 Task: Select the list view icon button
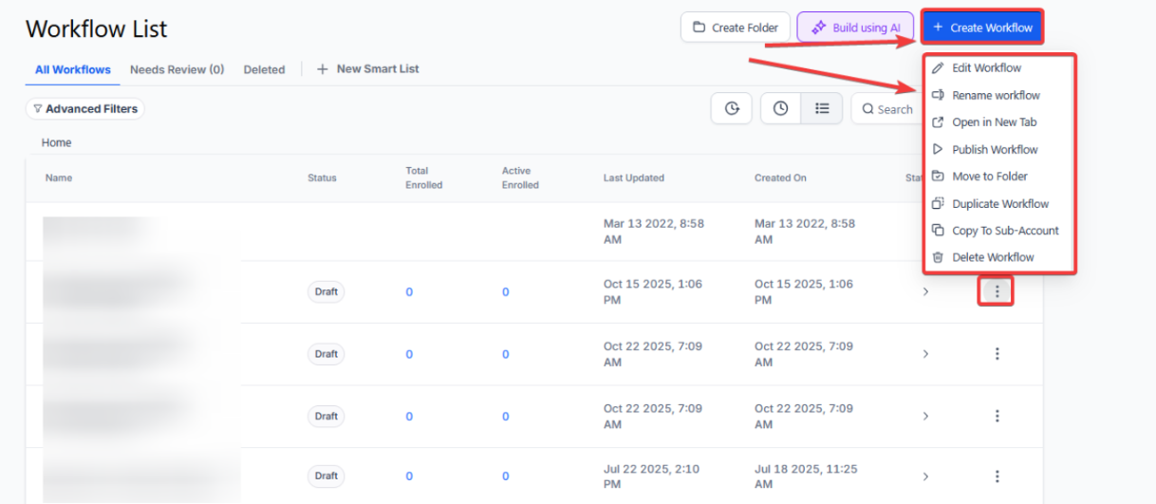[821, 109]
